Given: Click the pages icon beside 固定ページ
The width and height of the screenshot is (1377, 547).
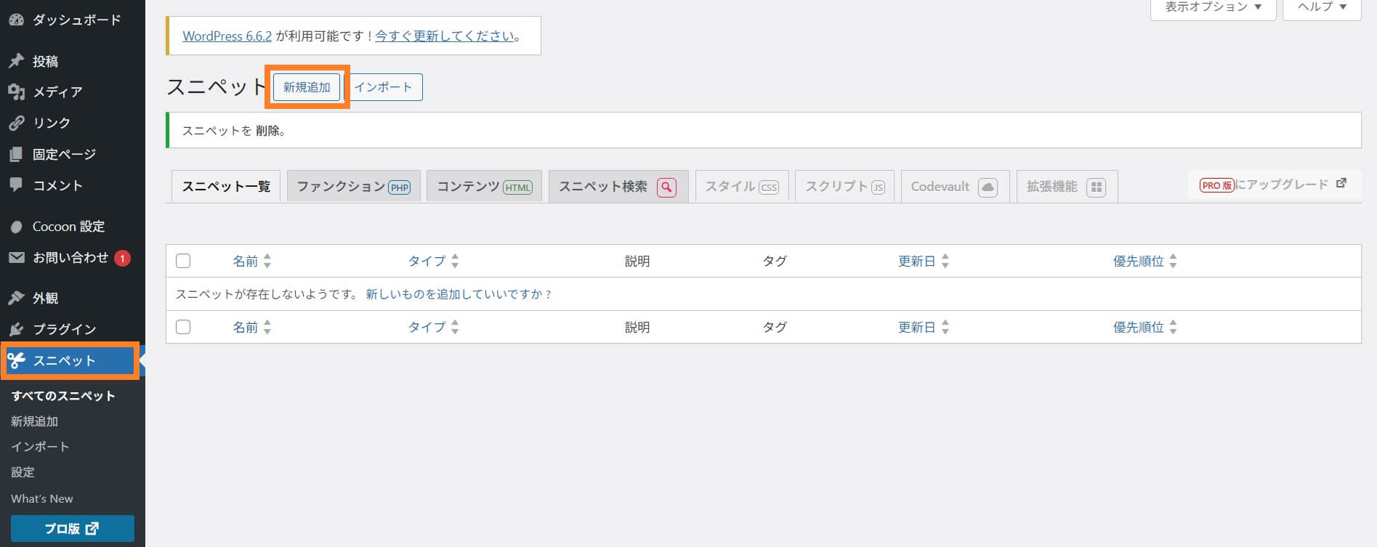Looking at the screenshot, I should (16, 154).
